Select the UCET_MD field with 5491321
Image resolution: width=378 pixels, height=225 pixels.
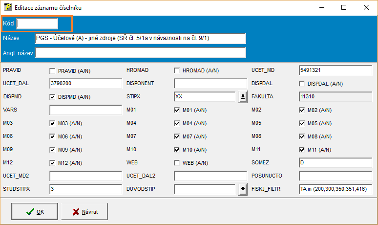tap(335, 70)
